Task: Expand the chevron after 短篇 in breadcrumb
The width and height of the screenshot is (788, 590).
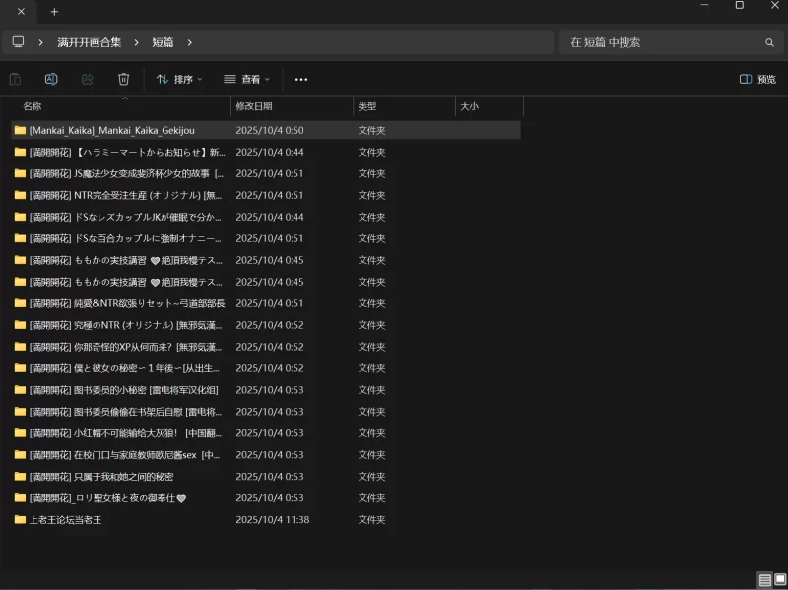Action: pos(189,42)
